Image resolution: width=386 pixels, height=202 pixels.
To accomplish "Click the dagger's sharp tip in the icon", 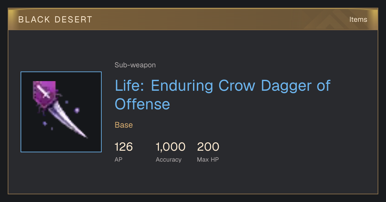I will pos(86,137).
